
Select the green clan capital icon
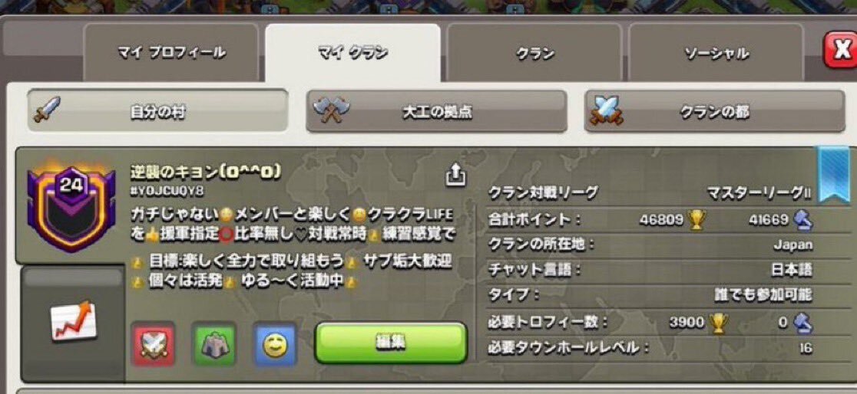[x=213, y=344]
